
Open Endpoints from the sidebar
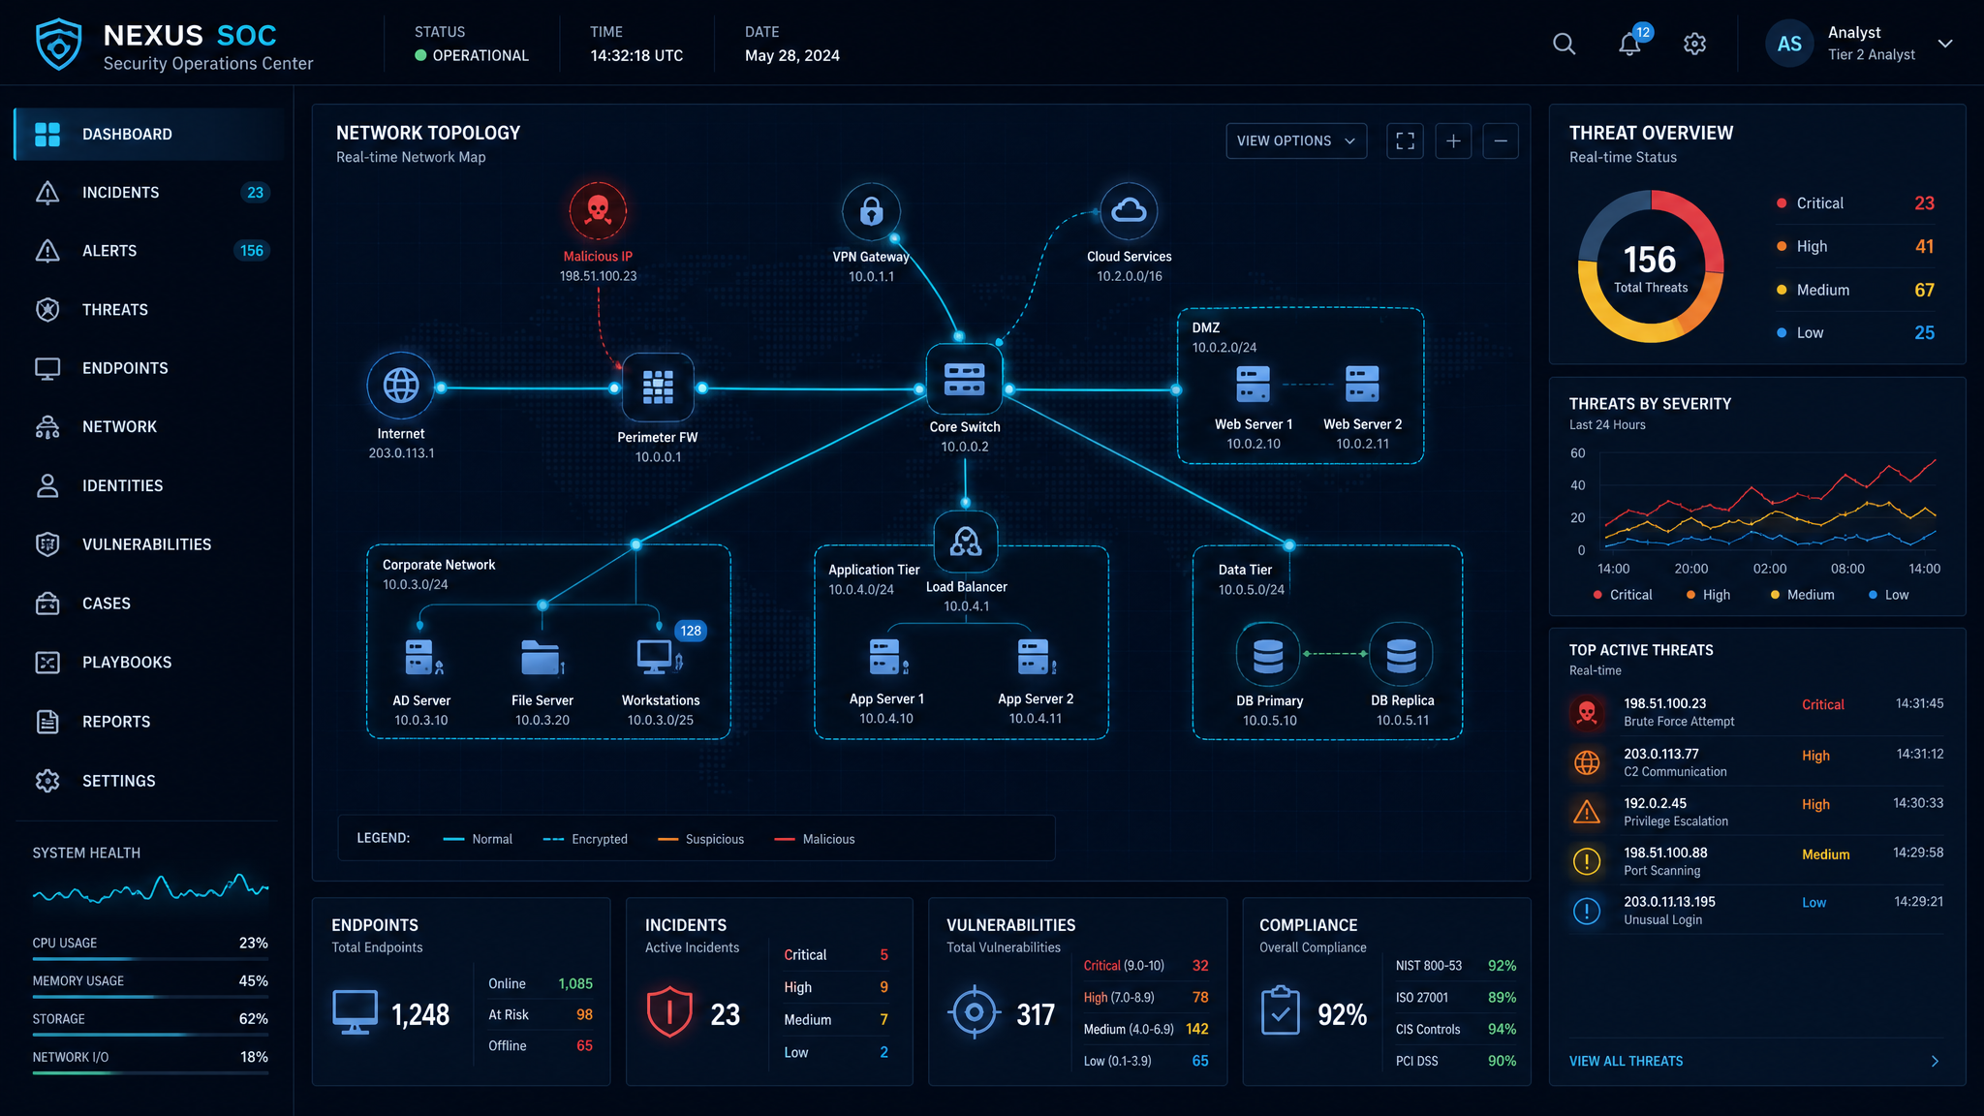(x=149, y=368)
